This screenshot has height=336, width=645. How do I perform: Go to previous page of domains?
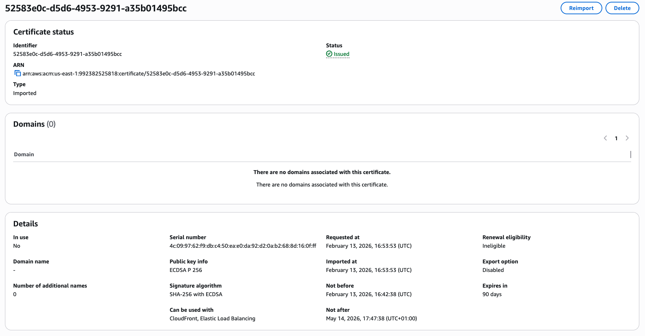coord(605,138)
